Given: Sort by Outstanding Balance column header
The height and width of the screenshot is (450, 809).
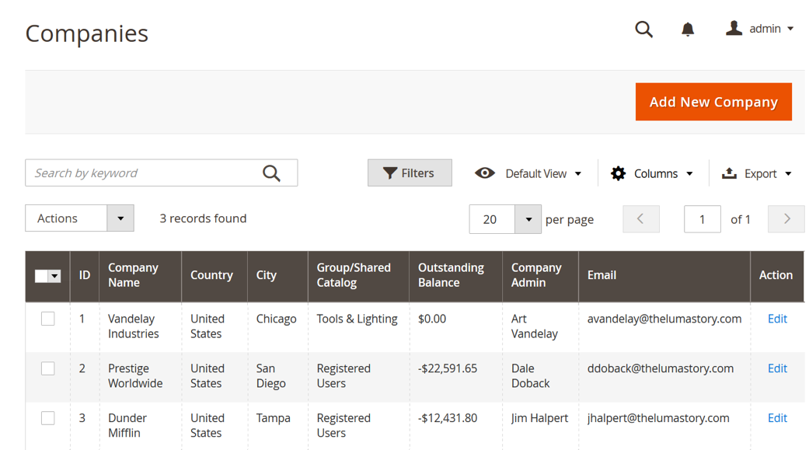Looking at the screenshot, I should (451, 275).
